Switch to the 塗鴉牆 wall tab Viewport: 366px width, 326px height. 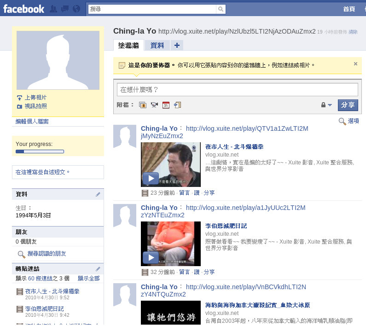point(128,45)
